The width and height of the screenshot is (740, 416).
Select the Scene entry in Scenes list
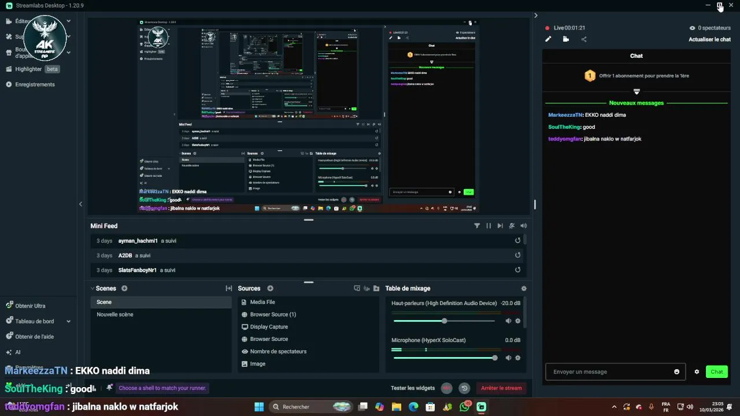click(161, 302)
